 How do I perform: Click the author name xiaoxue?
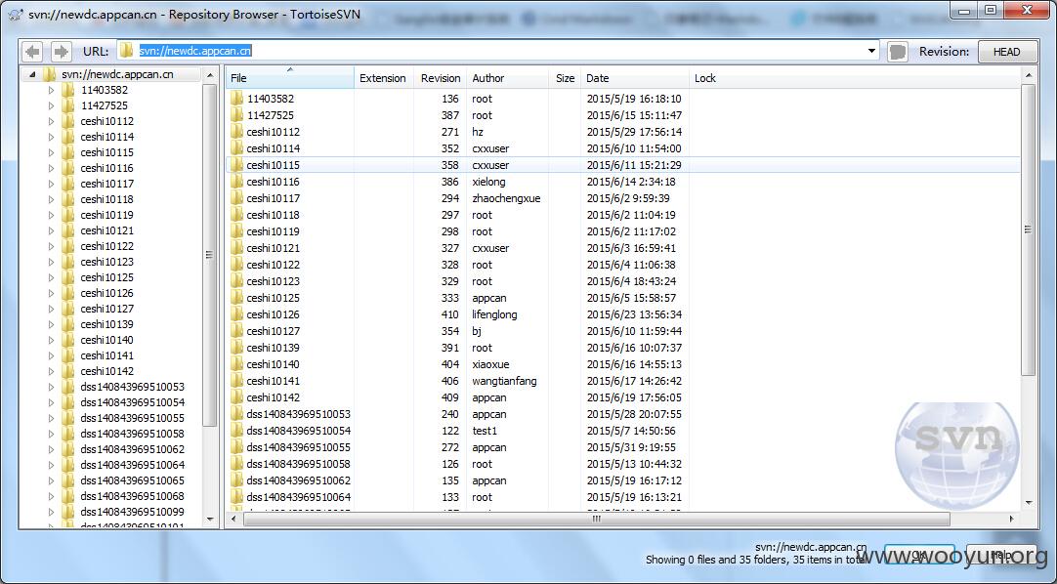[490, 364]
